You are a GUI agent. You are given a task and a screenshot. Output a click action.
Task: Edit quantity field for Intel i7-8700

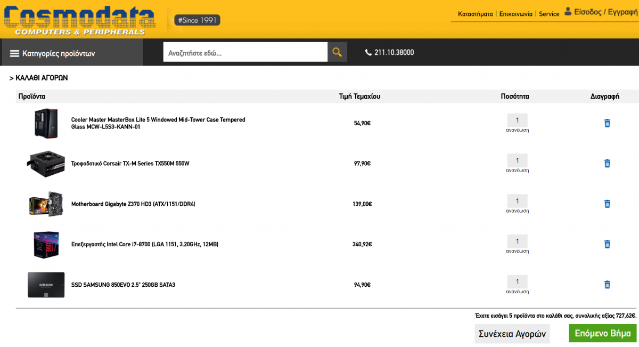(x=517, y=241)
